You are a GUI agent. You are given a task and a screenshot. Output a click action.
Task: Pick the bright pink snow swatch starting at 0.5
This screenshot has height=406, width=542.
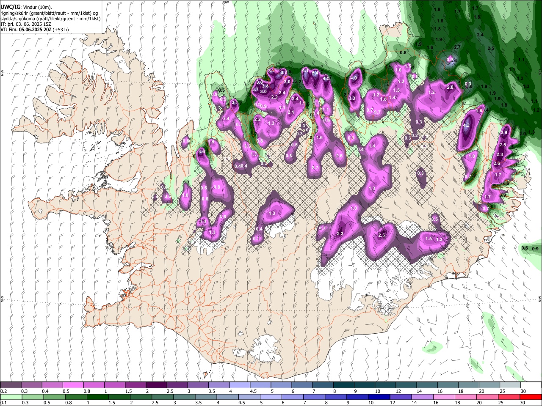click(x=73, y=385)
